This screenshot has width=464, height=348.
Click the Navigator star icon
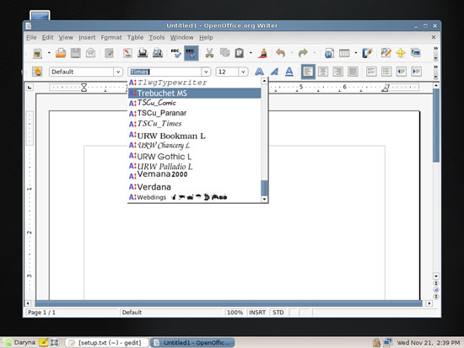[x=401, y=53]
